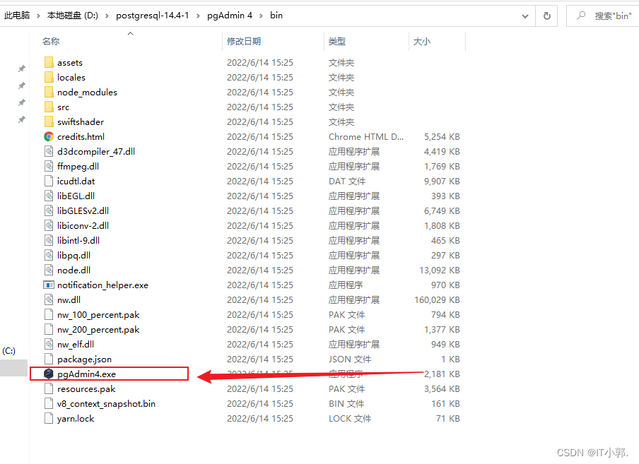Select the nw_100_percent.pak file icon
Image resolution: width=639 pixels, height=464 pixels.
pos(49,314)
